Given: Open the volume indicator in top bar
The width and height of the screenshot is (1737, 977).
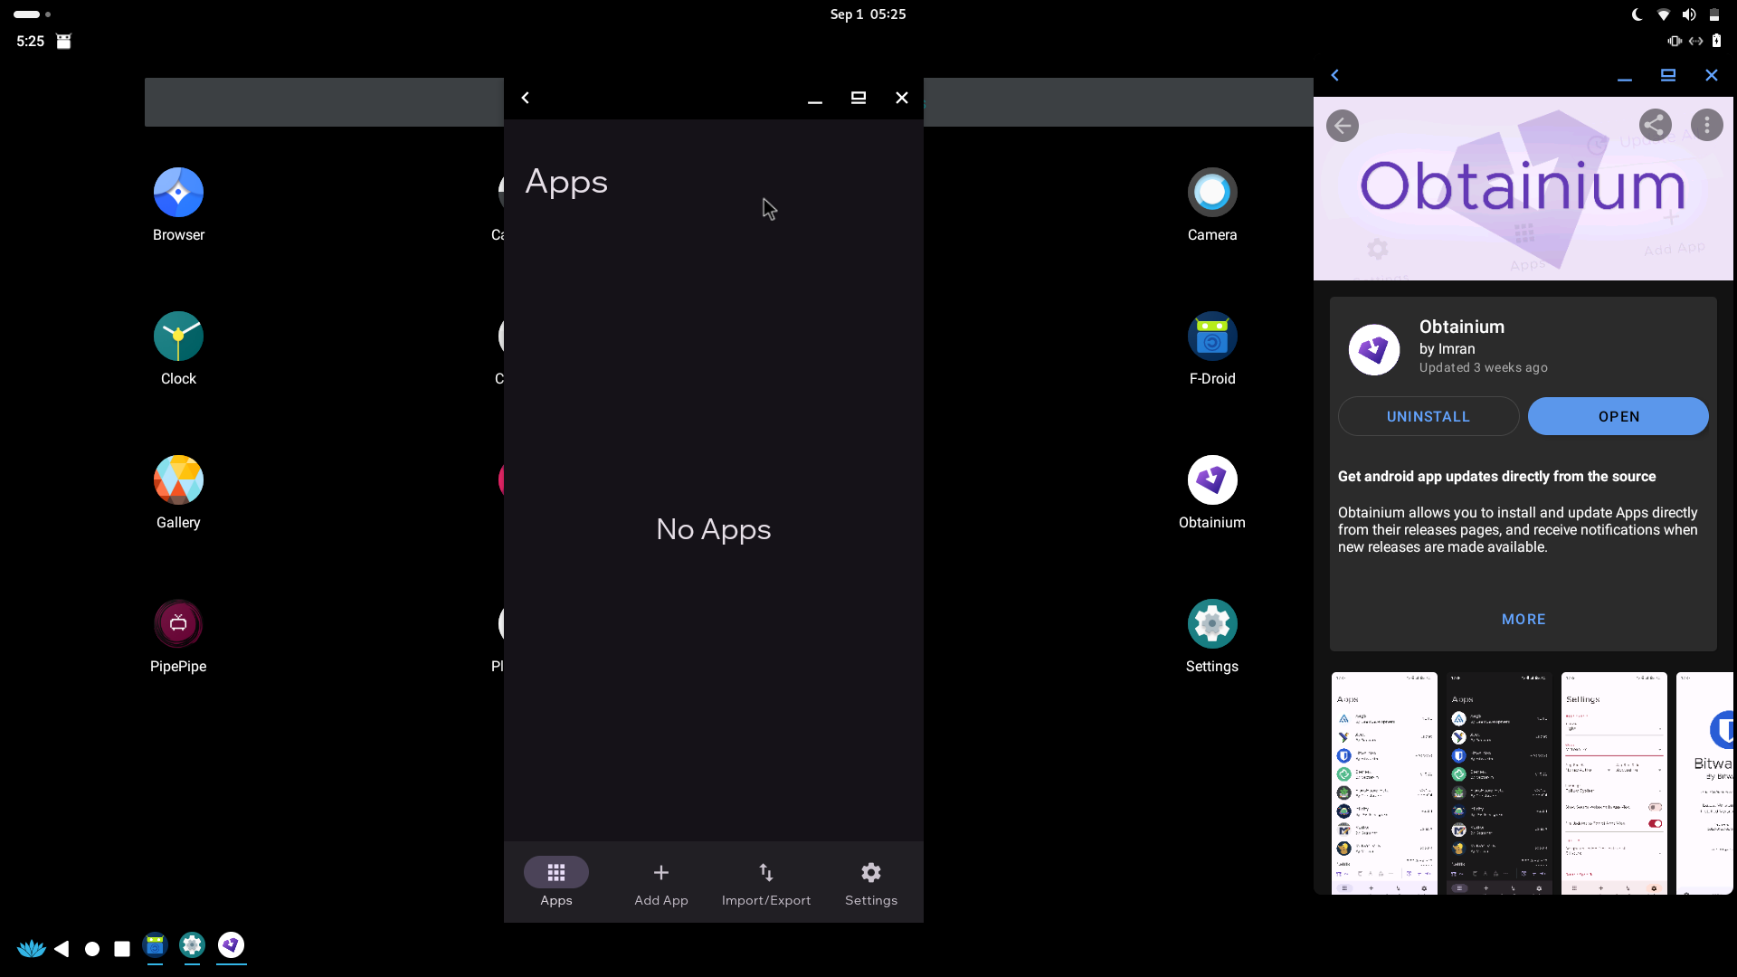Looking at the screenshot, I should (1689, 14).
